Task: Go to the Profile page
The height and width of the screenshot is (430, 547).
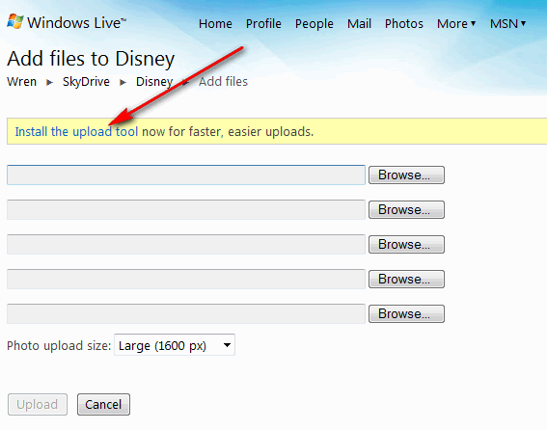Action: click(x=263, y=24)
